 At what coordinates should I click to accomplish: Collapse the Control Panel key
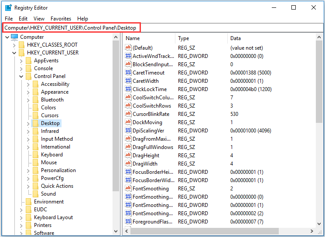(x=21, y=77)
